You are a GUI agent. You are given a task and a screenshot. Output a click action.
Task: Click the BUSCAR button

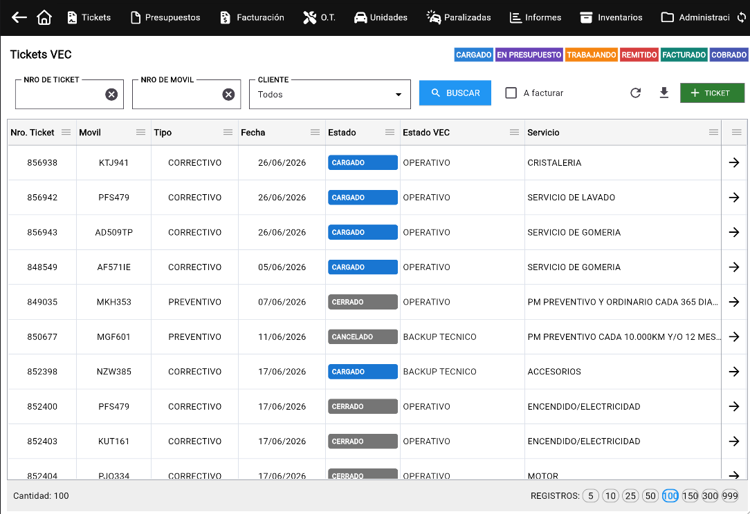(x=455, y=93)
